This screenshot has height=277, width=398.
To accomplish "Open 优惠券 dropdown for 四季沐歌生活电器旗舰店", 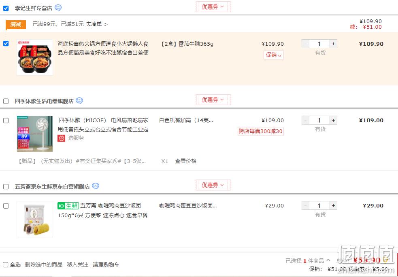I will pos(213,99).
